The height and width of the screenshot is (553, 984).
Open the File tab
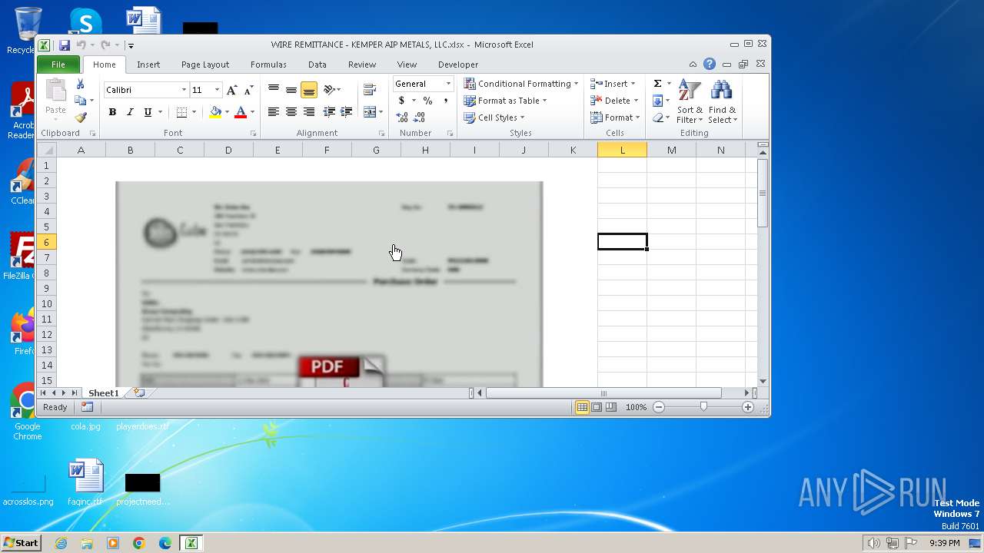58,65
